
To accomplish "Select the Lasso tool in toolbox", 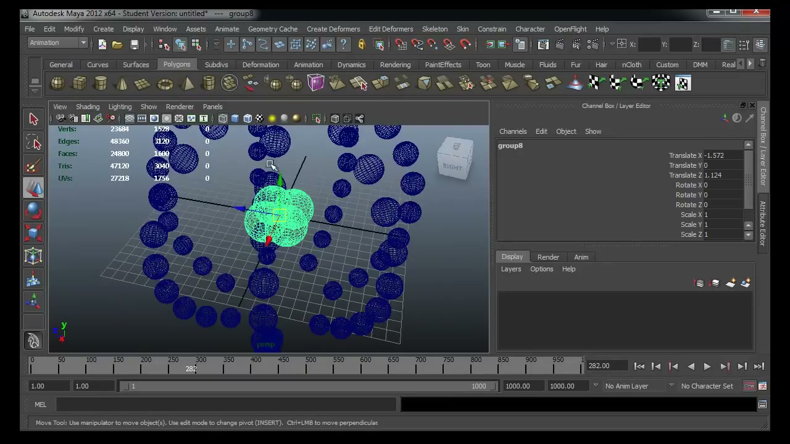I will click(x=33, y=142).
